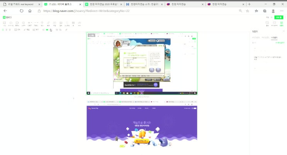Screen dimensions: 287x155
Task: Open the browser settings and more menu
Action: [x=282, y=11]
